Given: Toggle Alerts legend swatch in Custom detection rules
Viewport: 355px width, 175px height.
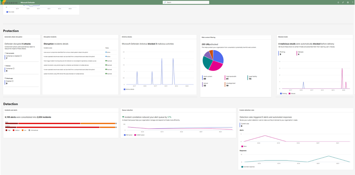Looking at the screenshot, I should 242,146.
